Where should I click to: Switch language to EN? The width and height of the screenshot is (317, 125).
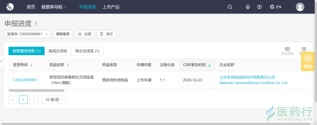pos(275,7)
